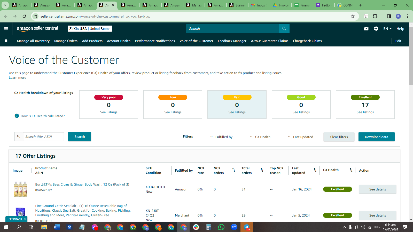The height and width of the screenshot is (232, 413).
Task: Click the Learn more link
Action: pos(18,77)
